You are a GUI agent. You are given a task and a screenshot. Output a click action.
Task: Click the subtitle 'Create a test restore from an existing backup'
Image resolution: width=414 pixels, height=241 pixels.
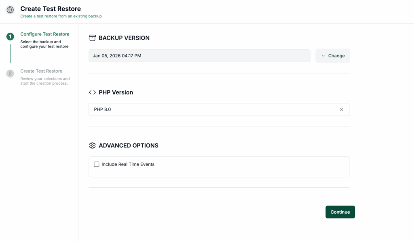point(61,16)
